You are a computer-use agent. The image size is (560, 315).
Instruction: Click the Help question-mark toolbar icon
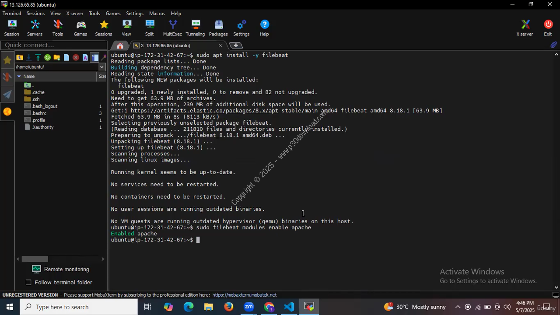264,28
